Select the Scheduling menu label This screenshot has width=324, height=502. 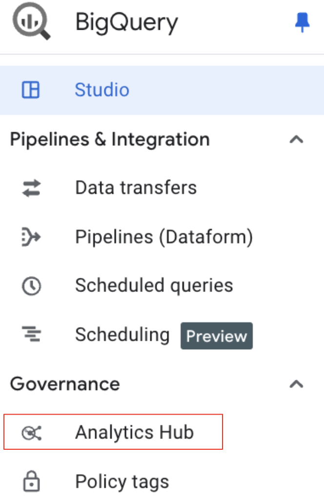122,335
